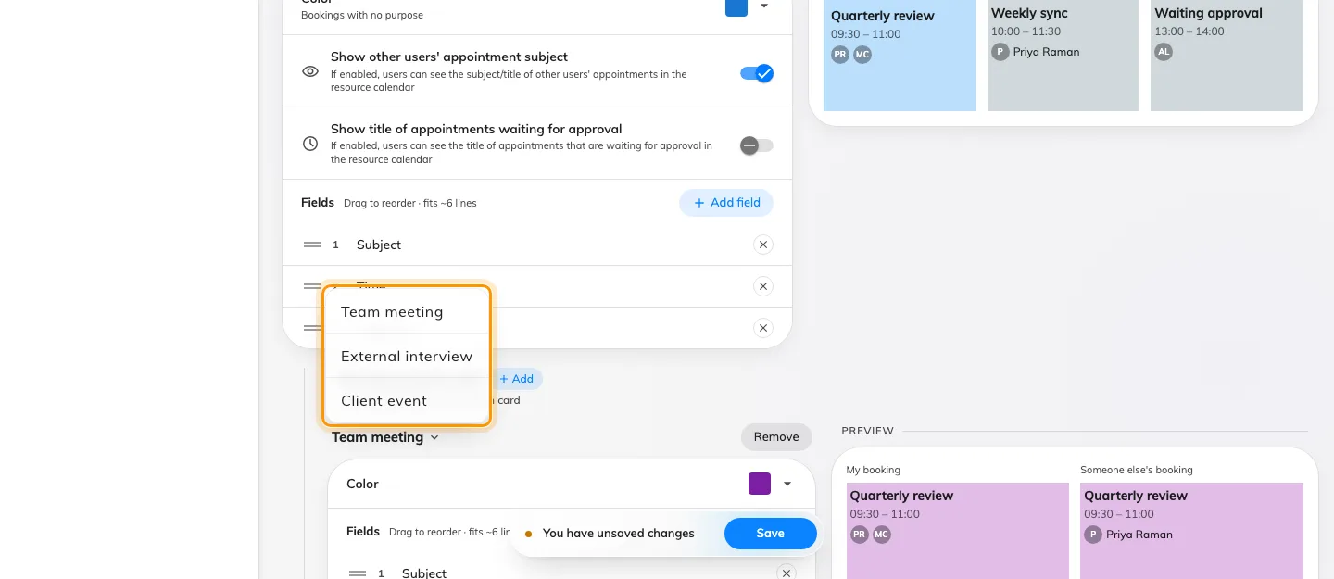Image resolution: width=1334 pixels, height=579 pixels.
Task: Click the AL avatar on Waiting approval card
Action: coord(1164,52)
